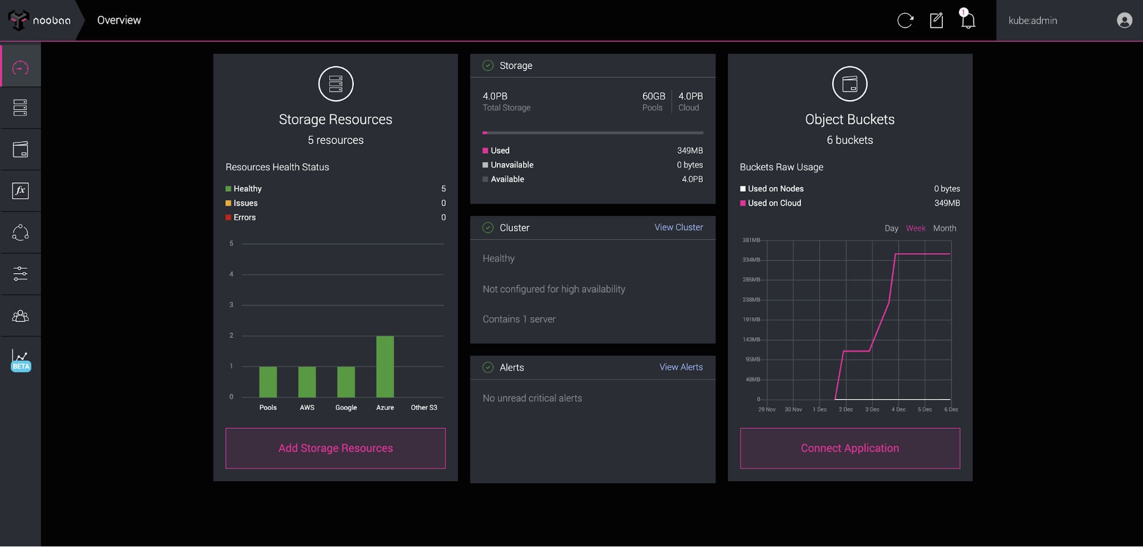
Task: Click the Add Storage Resources button
Action: tap(335, 448)
